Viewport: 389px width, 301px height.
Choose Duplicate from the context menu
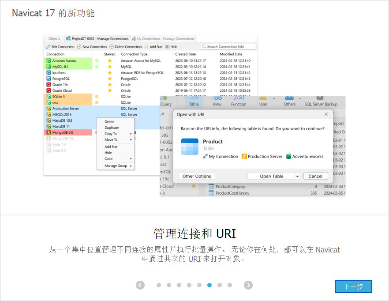pos(116,128)
